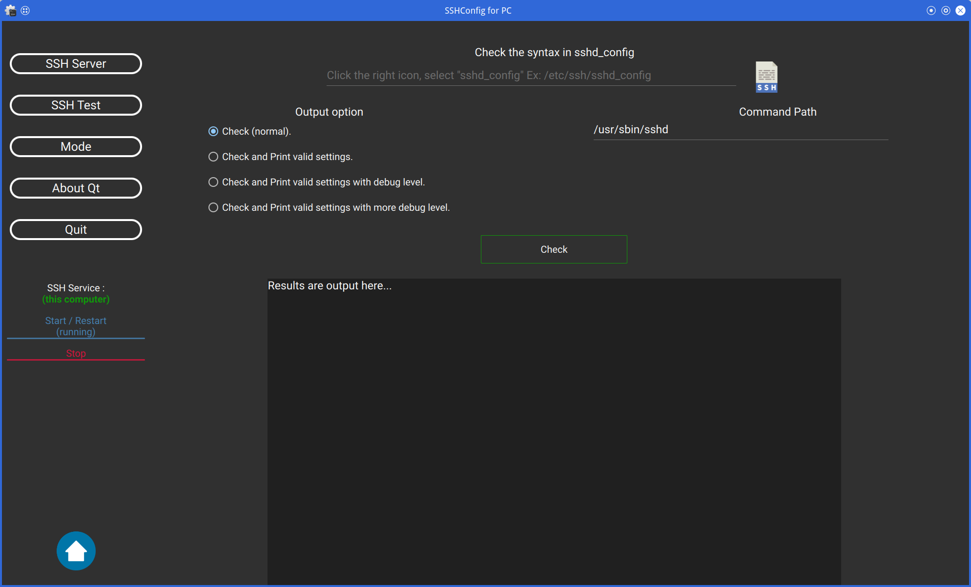The width and height of the screenshot is (971, 587).
Task: Click the app gear icon in title bar
Action: click(x=10, y=10)
